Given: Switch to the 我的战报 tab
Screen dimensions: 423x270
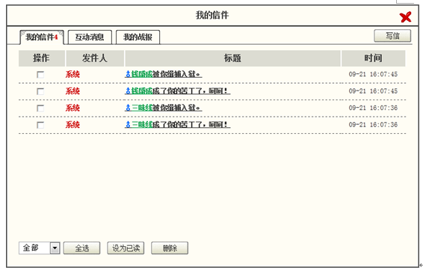Looking at the screenshot, I should pyautogui.click(x=138, y=37).
